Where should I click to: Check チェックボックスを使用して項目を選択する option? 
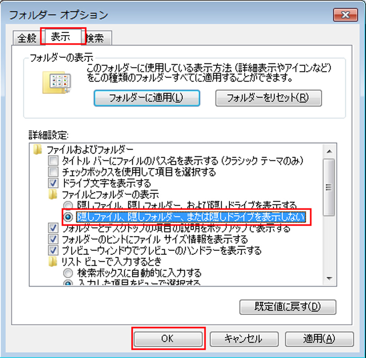point(53,172)
